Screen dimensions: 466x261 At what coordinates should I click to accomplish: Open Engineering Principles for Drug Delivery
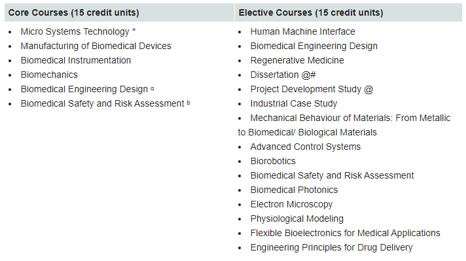pos(331,248)
